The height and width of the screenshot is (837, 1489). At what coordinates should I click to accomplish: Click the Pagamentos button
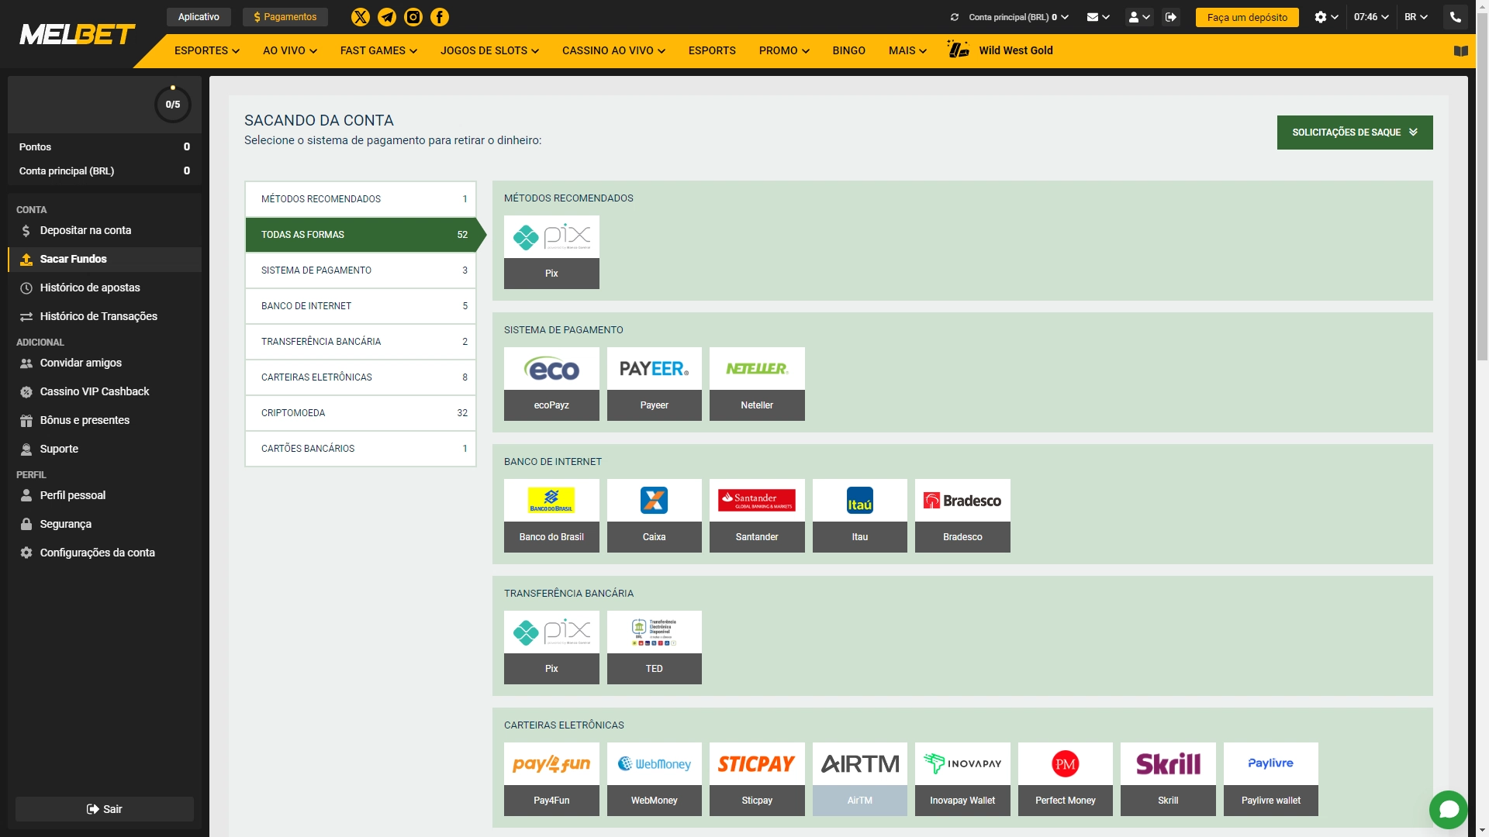click(x=285, y=17)
